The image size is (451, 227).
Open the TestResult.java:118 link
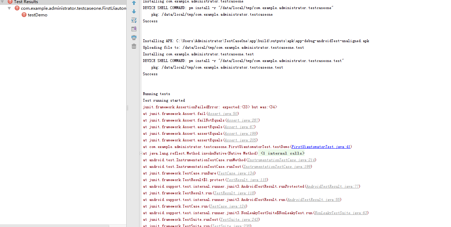click(234, 193)
